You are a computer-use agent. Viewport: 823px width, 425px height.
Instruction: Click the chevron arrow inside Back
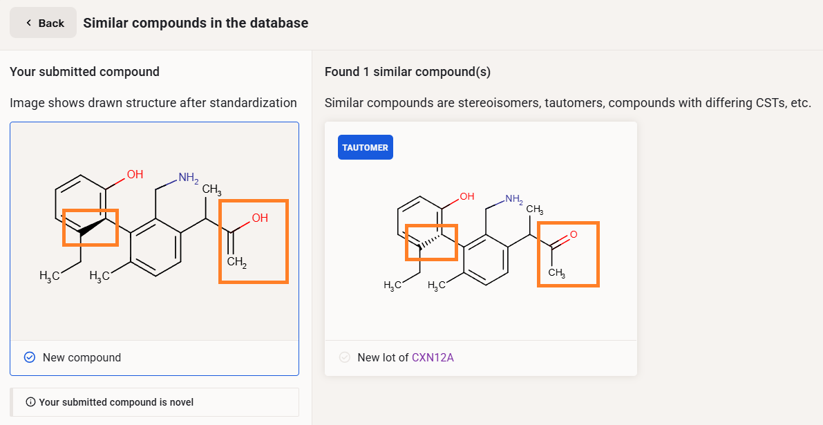28,23
